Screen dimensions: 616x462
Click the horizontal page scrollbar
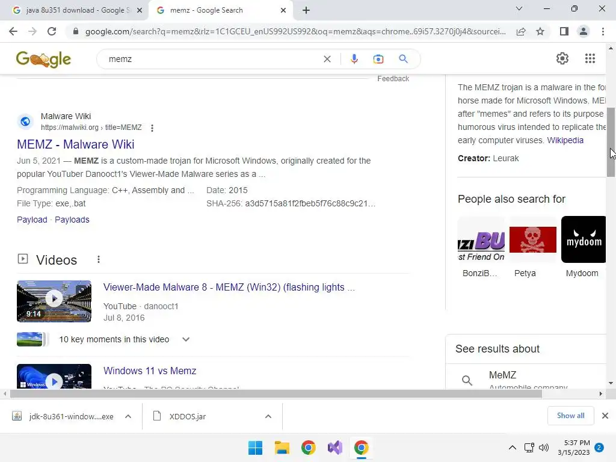point(276,393)
